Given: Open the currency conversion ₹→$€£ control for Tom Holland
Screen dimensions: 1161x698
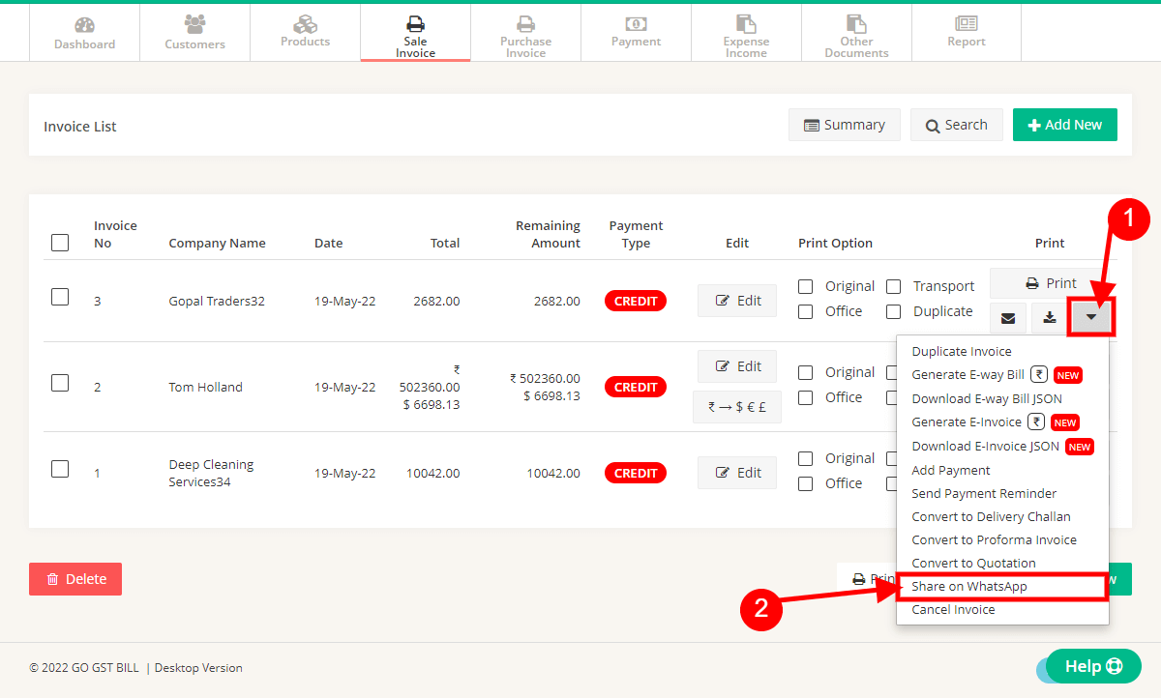Looking at the screenshot, I should [x=736, y=406].
